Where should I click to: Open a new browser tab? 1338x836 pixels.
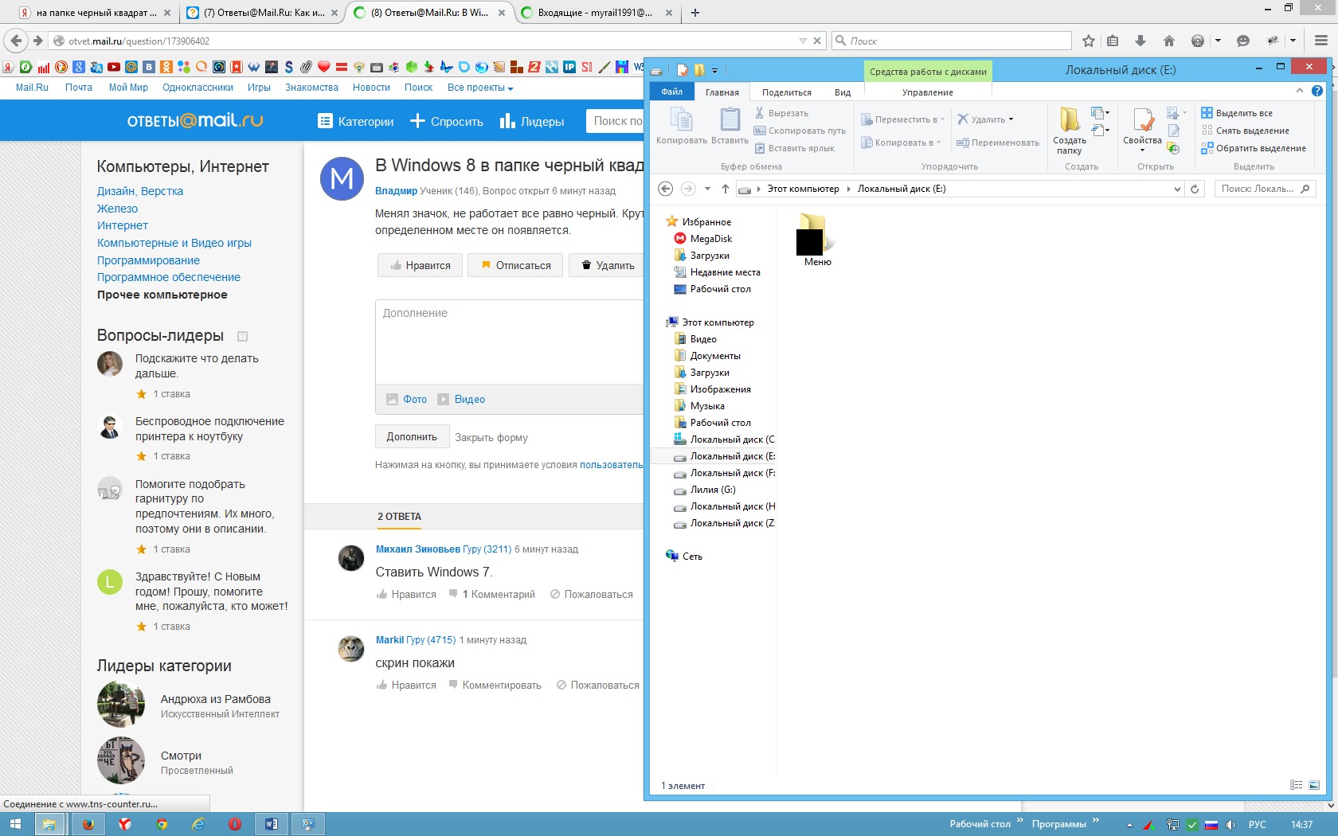(x=695, y=13)
